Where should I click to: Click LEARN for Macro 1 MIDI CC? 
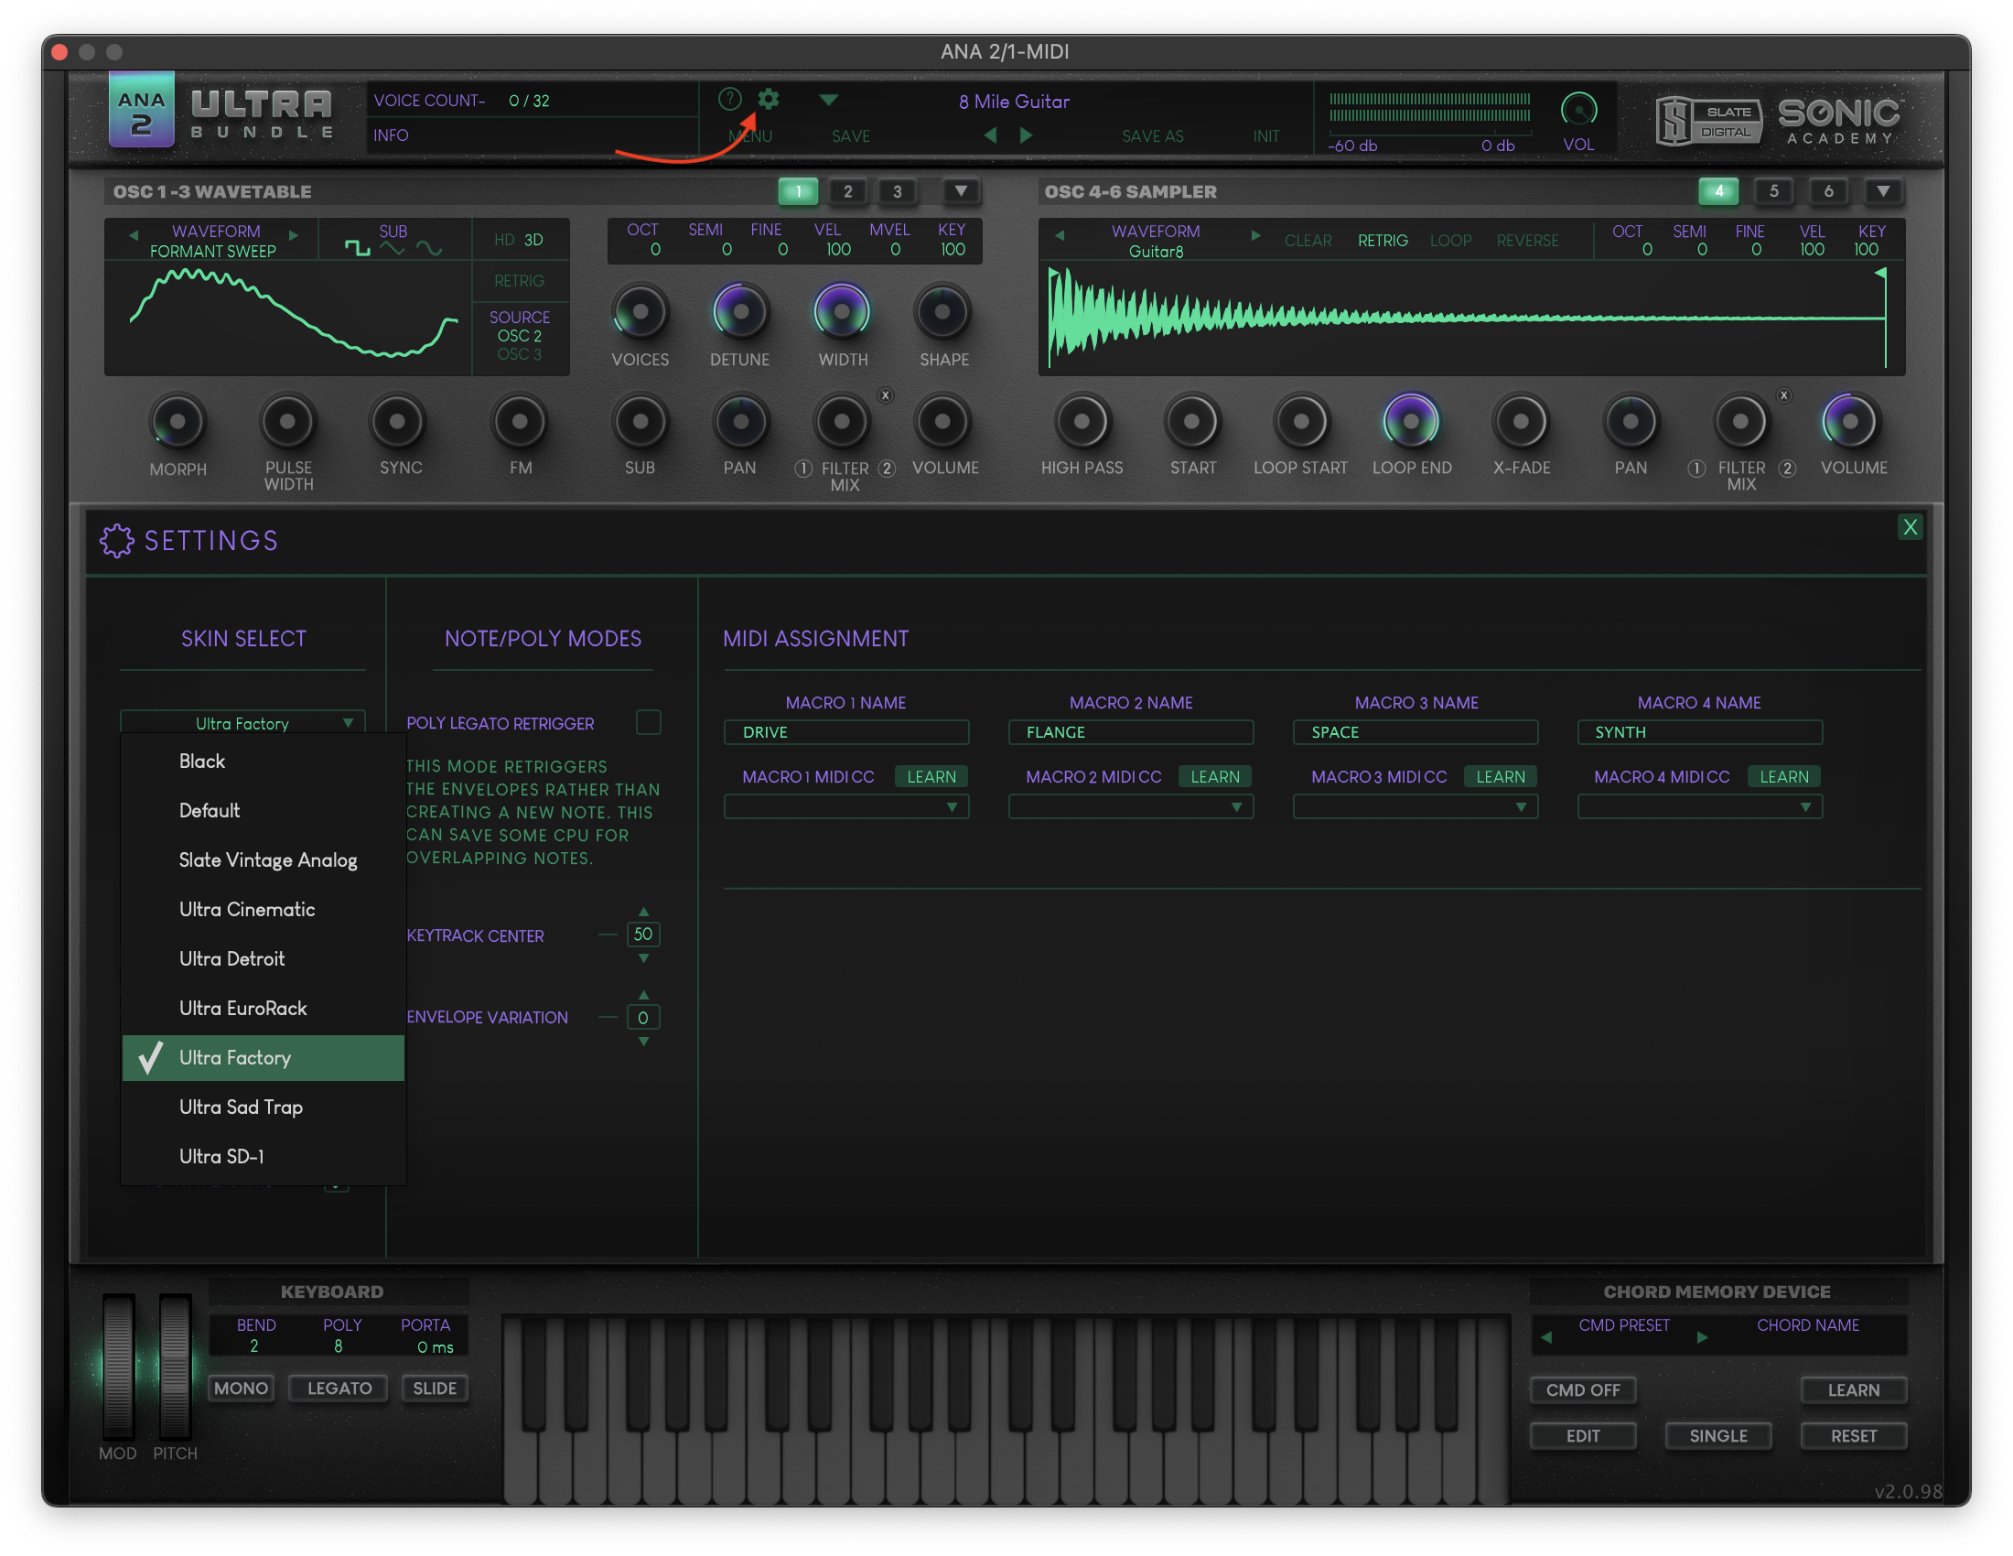point(931,777)
